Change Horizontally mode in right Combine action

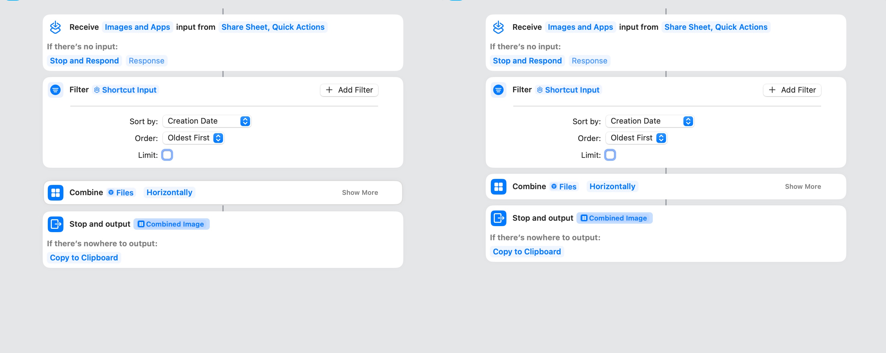612,186
